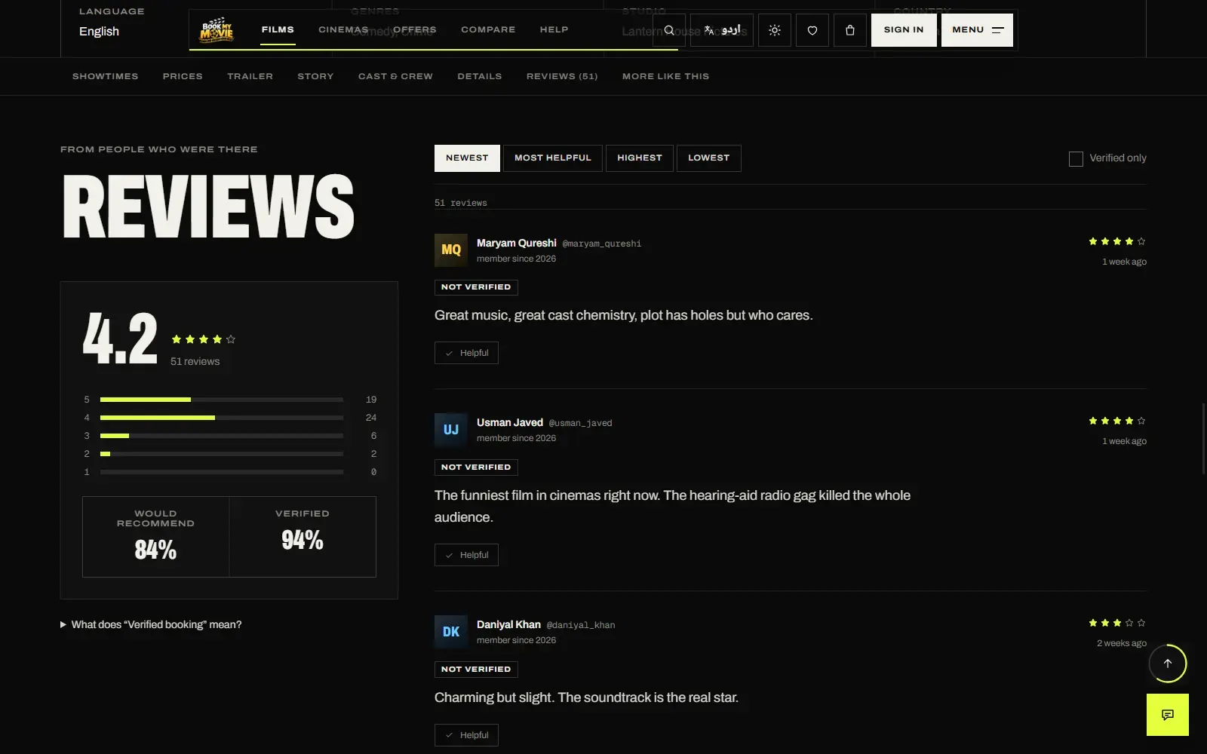Sort reviews by Newest

[x=467, y=158]
